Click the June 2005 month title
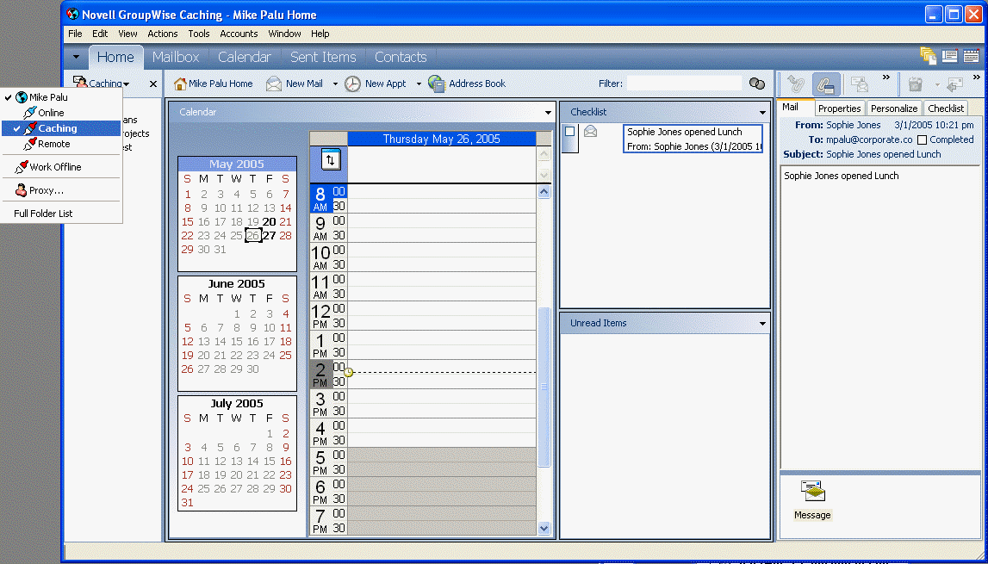Screen dimensions: 988x564 point(236,283)
